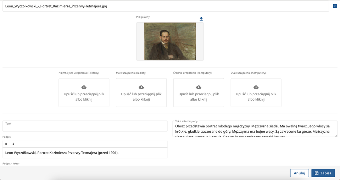Click the "Najmniejsze urządzenia (Telefony)" label
This screenshot has width=340, height=180.
(79, 73)
